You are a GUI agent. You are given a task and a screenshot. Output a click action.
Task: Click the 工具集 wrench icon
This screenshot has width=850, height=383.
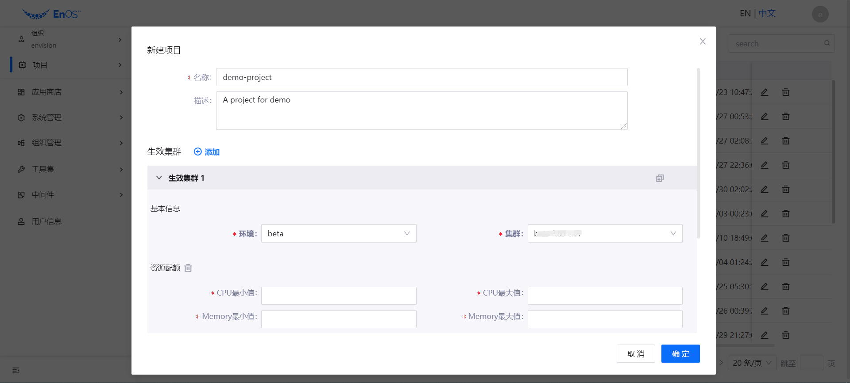(21, 169)
